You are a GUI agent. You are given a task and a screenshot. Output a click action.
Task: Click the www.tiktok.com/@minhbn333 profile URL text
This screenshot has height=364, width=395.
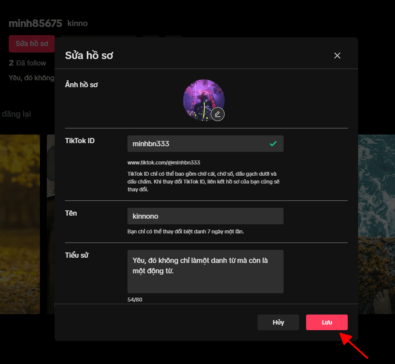tap(164, 163)
